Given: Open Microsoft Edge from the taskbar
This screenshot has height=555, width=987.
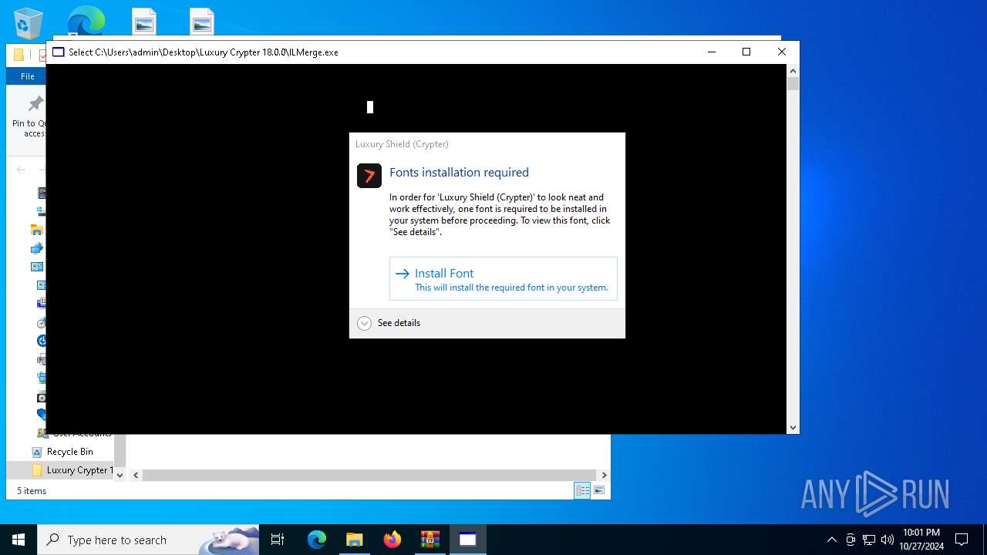Looking at the screenshot, I should pyautogui.click(x=317, y=540).
